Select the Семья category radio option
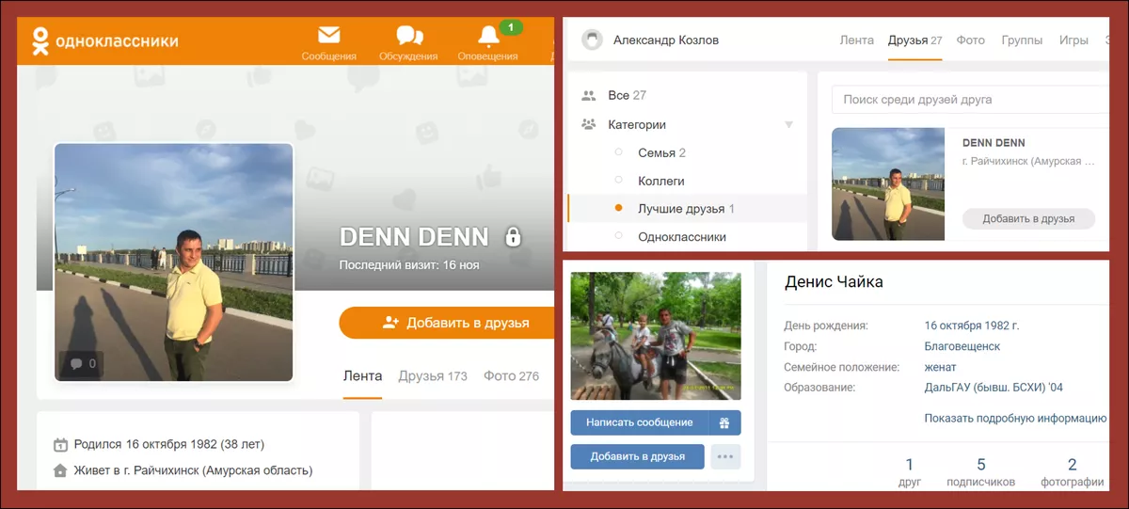The height and width of the screenshot is (509, 1129). point(618,152)
